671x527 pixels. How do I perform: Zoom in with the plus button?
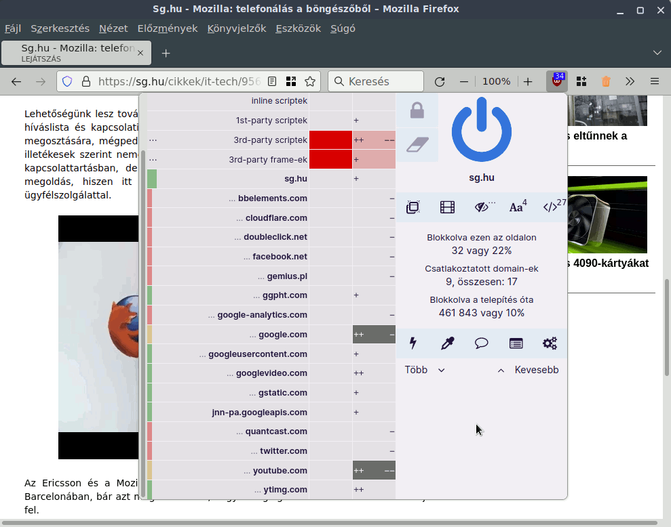click(x=528, y=82)
